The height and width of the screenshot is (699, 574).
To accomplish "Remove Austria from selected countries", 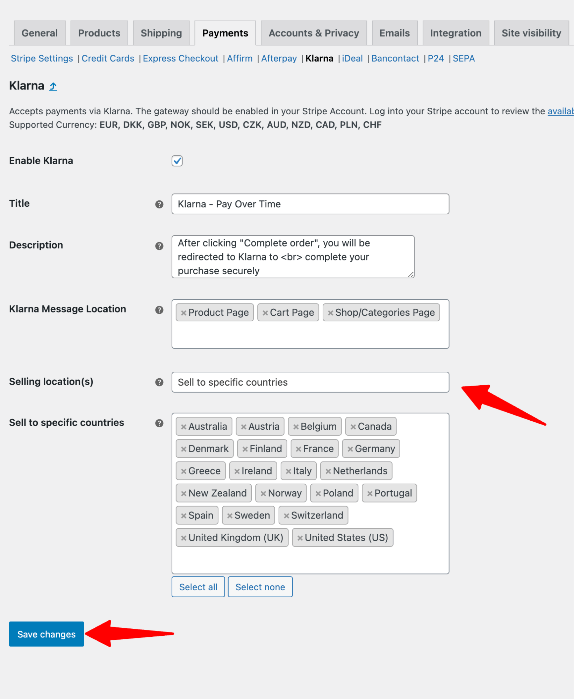I will tap(244, 427).
